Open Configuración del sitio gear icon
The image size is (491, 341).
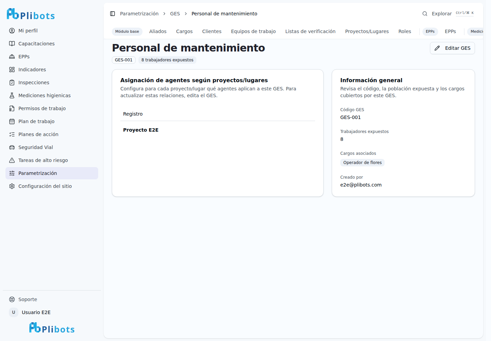(x=12, y=186)
